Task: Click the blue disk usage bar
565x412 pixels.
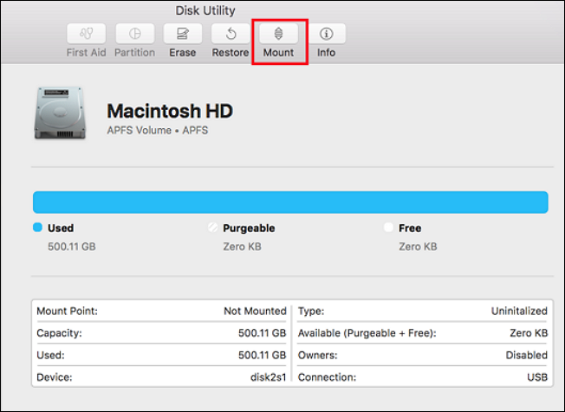Action: tap(289, 202)
